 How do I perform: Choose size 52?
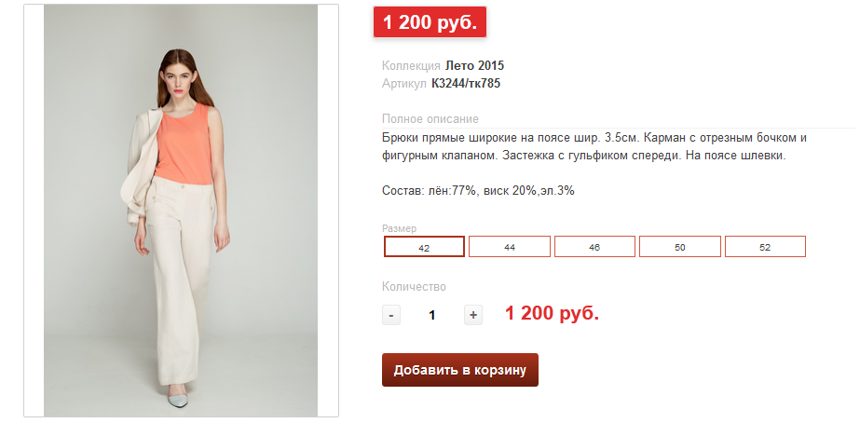[765, 247]
